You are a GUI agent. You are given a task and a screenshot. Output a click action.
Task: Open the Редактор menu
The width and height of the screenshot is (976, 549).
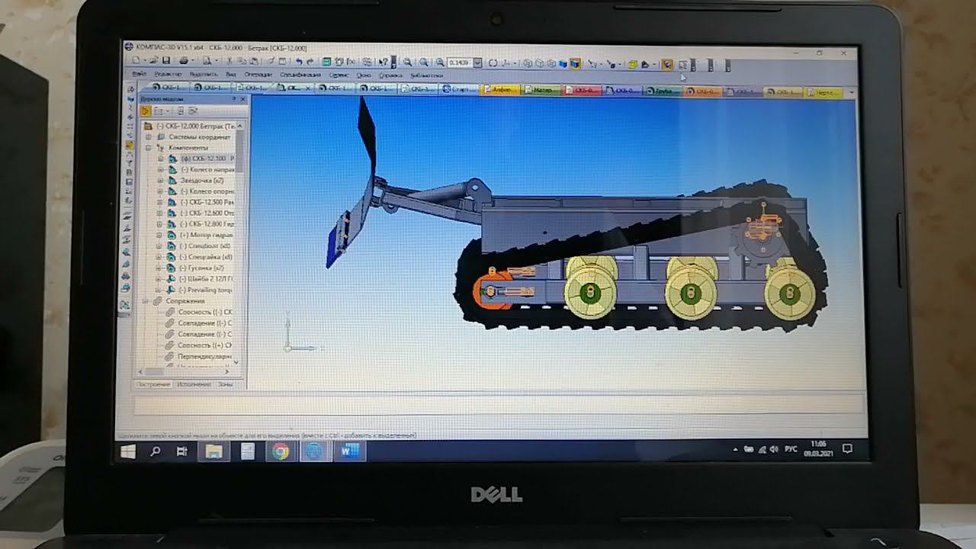tap(168, 75)
